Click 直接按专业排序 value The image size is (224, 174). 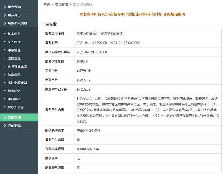click(x=88, y=149)
